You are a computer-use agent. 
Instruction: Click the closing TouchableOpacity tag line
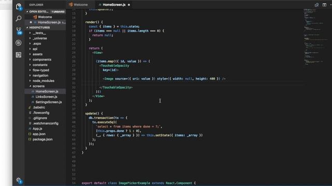(116, 87)
